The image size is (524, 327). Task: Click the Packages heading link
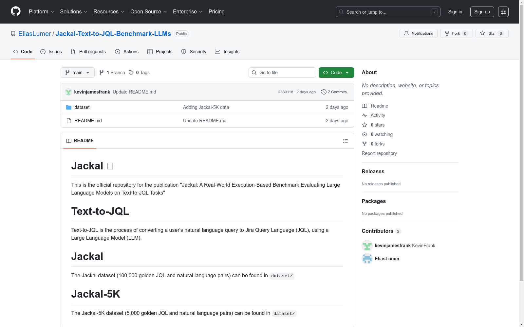pos(374,201)
